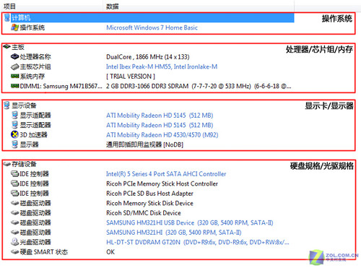This screenshot has height=268, width=361.
Task: Click the 通用即插即用监视器 [NoDB] value
Action: [144, 144]
